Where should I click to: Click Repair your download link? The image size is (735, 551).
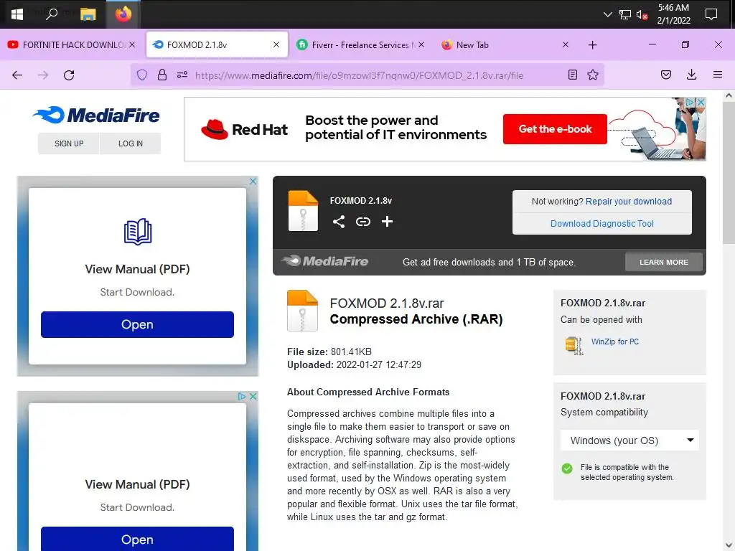pyautogui.click(x=629, y=202)
